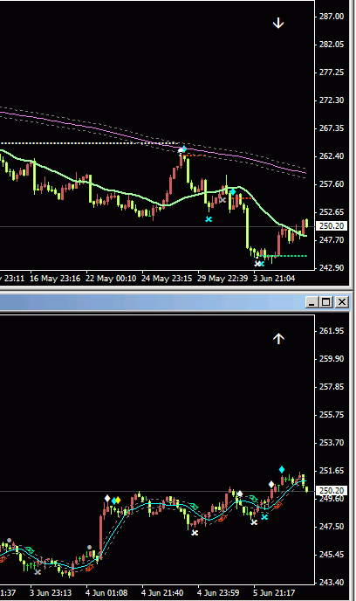Click the 250.20 price label on lower chart
Viewport: 356px width, 601px height.
coord(332,490)
